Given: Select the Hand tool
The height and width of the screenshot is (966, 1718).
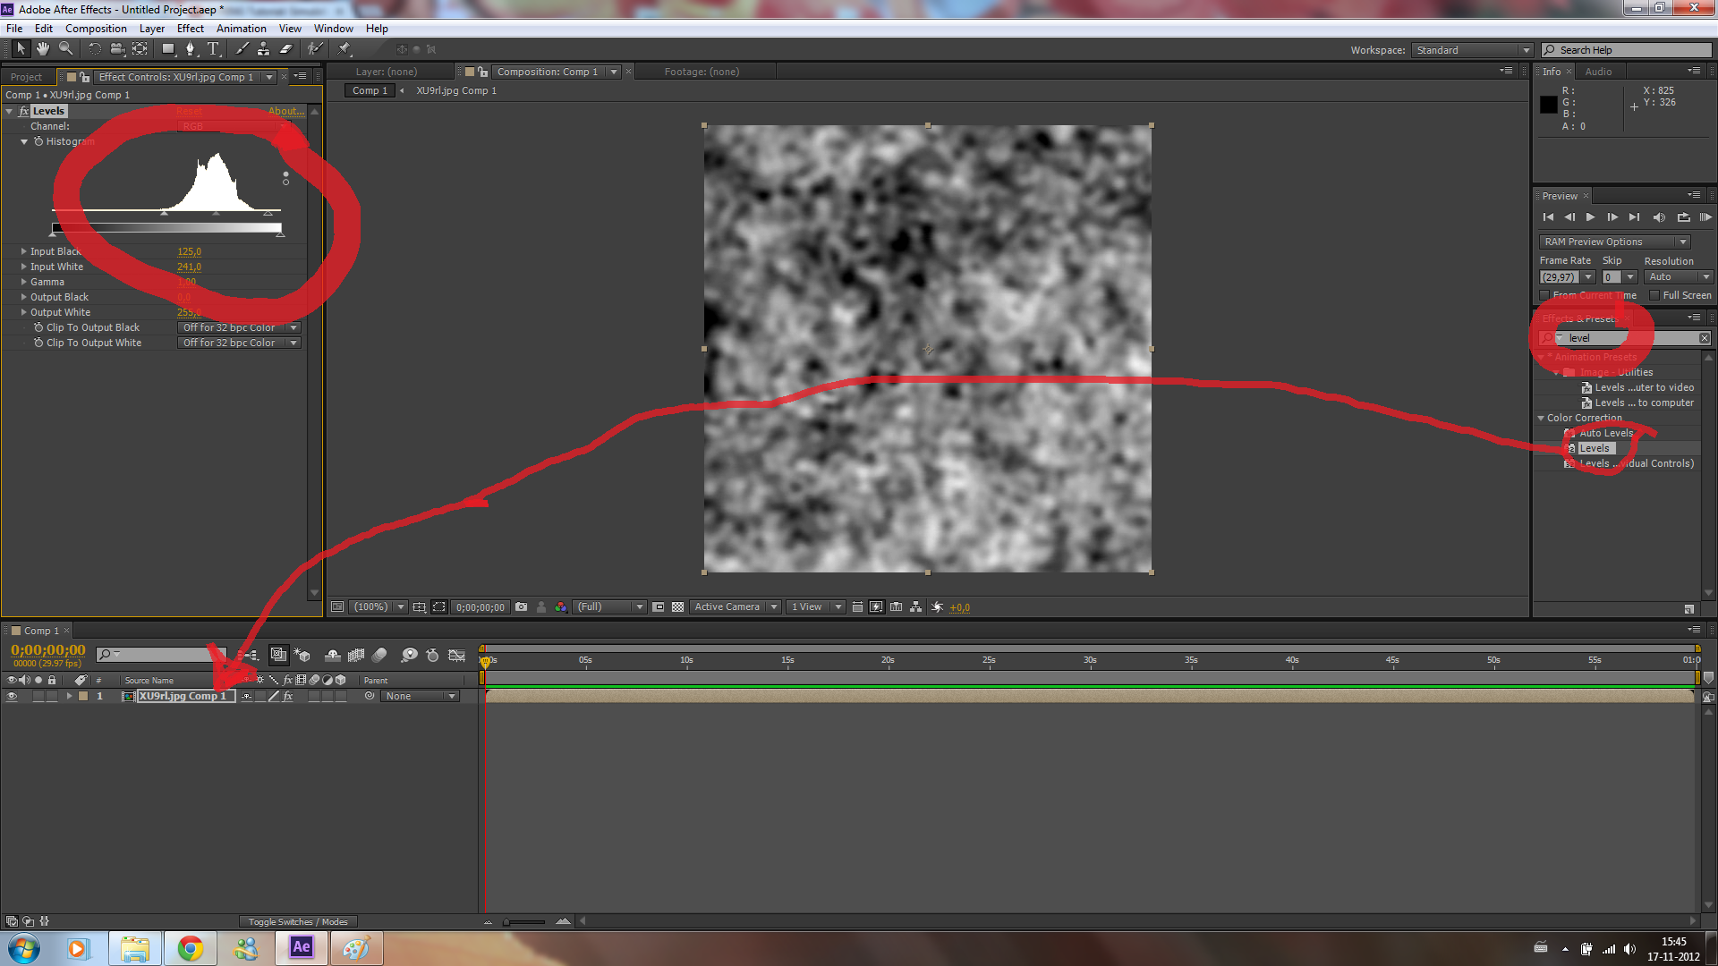Looking at the screenshot, I should [x=42, y=48].
